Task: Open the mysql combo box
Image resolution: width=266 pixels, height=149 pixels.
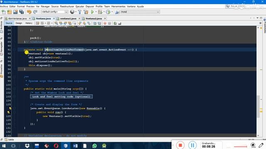Action: (x=140, y=12)
